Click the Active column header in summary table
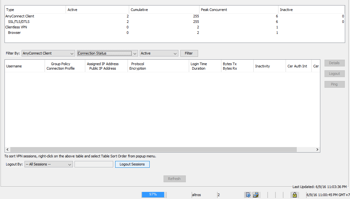The height and width of the screenshot is (199, 350). pos(97,10)
